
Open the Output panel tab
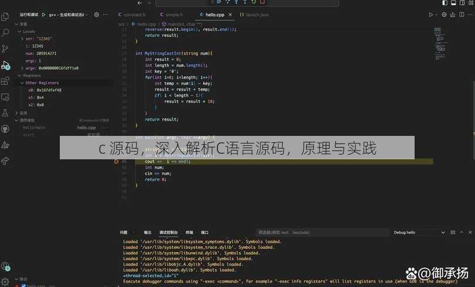tap(148, 233)
